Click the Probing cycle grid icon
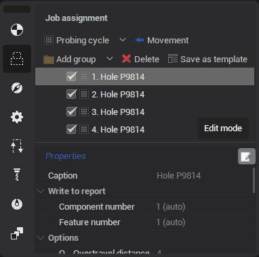259x257 pixels. 49,40
